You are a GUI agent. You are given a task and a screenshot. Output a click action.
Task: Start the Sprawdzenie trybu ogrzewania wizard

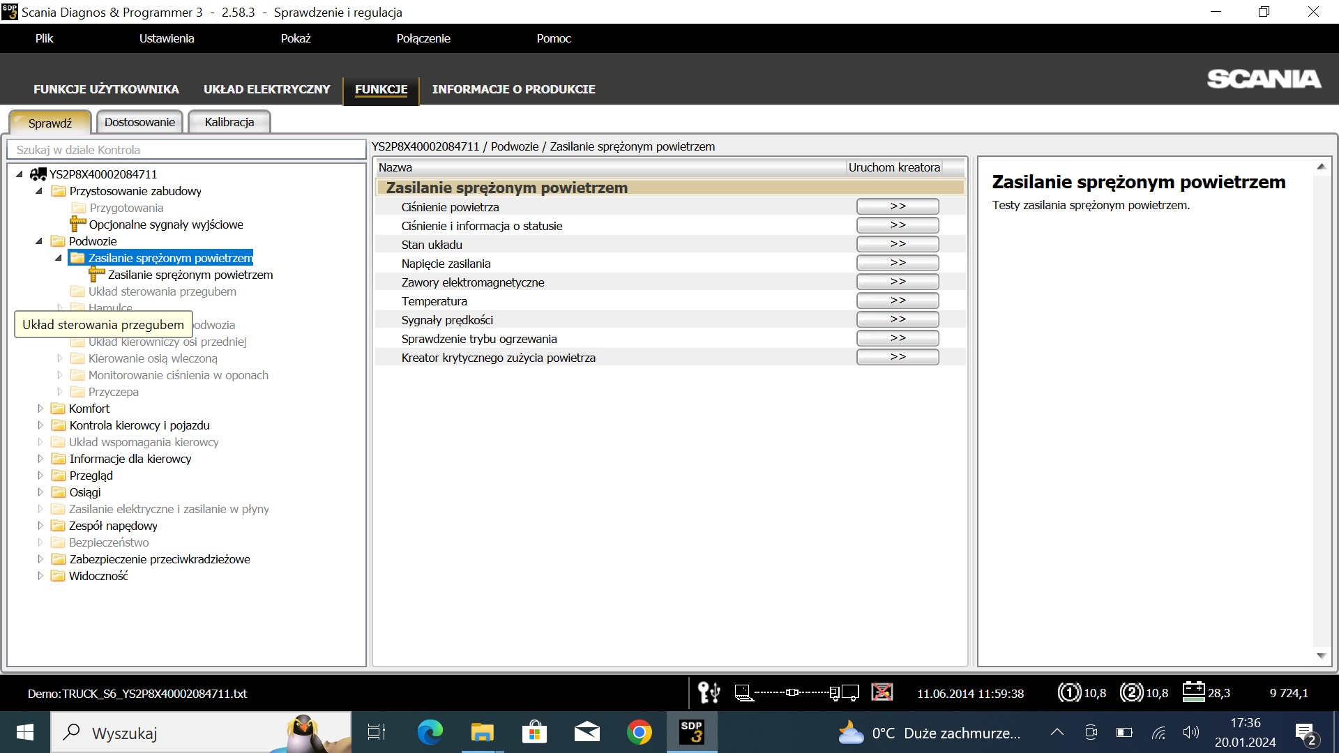898,338
